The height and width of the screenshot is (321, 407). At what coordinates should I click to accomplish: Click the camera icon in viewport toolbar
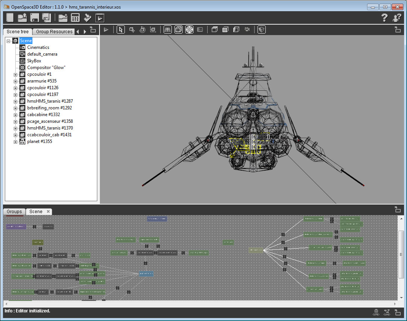point(247,29)
